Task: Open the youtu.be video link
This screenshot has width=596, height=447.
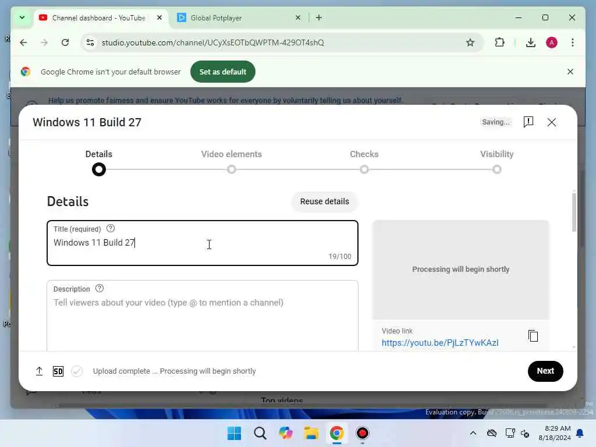Action: [440, 342]
